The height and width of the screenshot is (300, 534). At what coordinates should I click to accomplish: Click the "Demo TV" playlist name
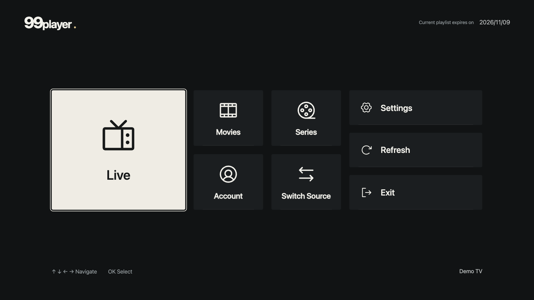point(471,271)
